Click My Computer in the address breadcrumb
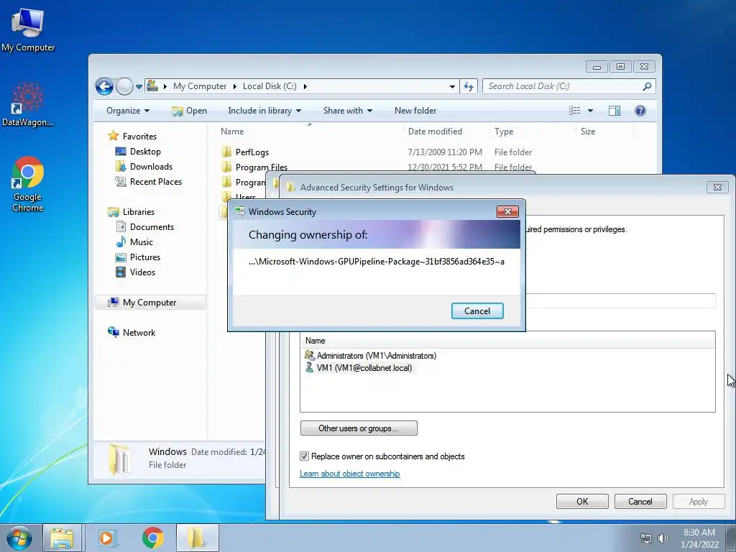 pyautogui.click(x=200, y=86)
